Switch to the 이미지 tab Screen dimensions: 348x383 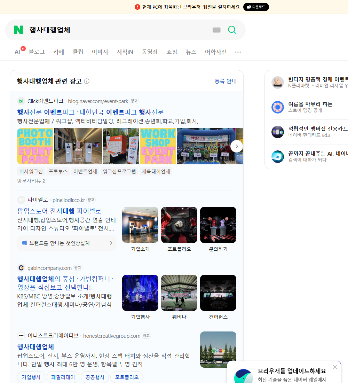(100, 52)
